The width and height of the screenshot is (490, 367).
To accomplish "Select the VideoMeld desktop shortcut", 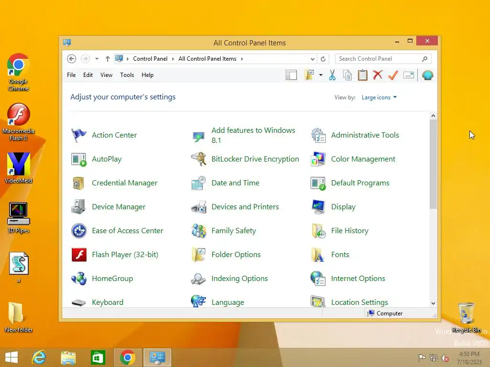I will point(19,168).
